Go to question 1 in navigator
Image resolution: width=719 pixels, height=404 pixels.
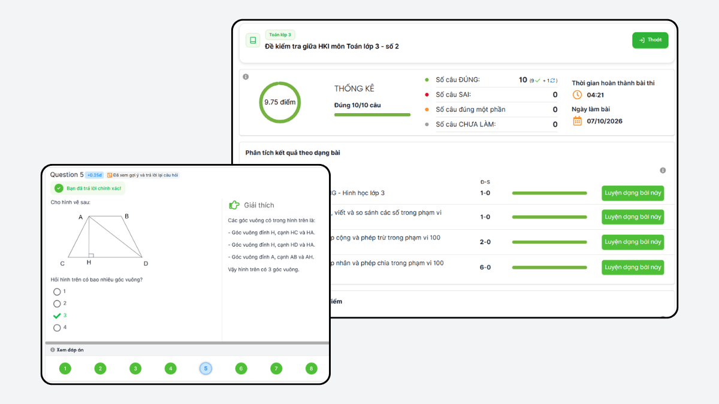pos(65,369)
